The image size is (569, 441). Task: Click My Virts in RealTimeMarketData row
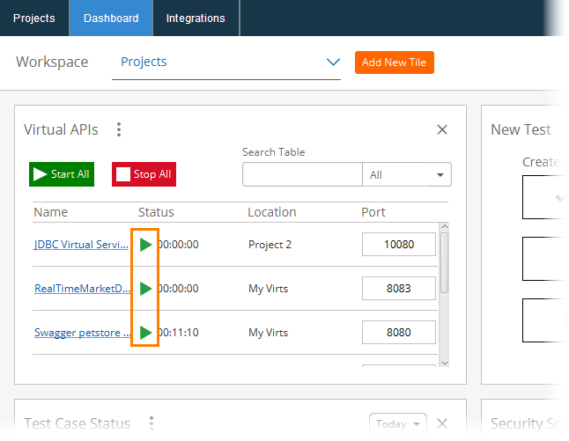coord(268,289)
